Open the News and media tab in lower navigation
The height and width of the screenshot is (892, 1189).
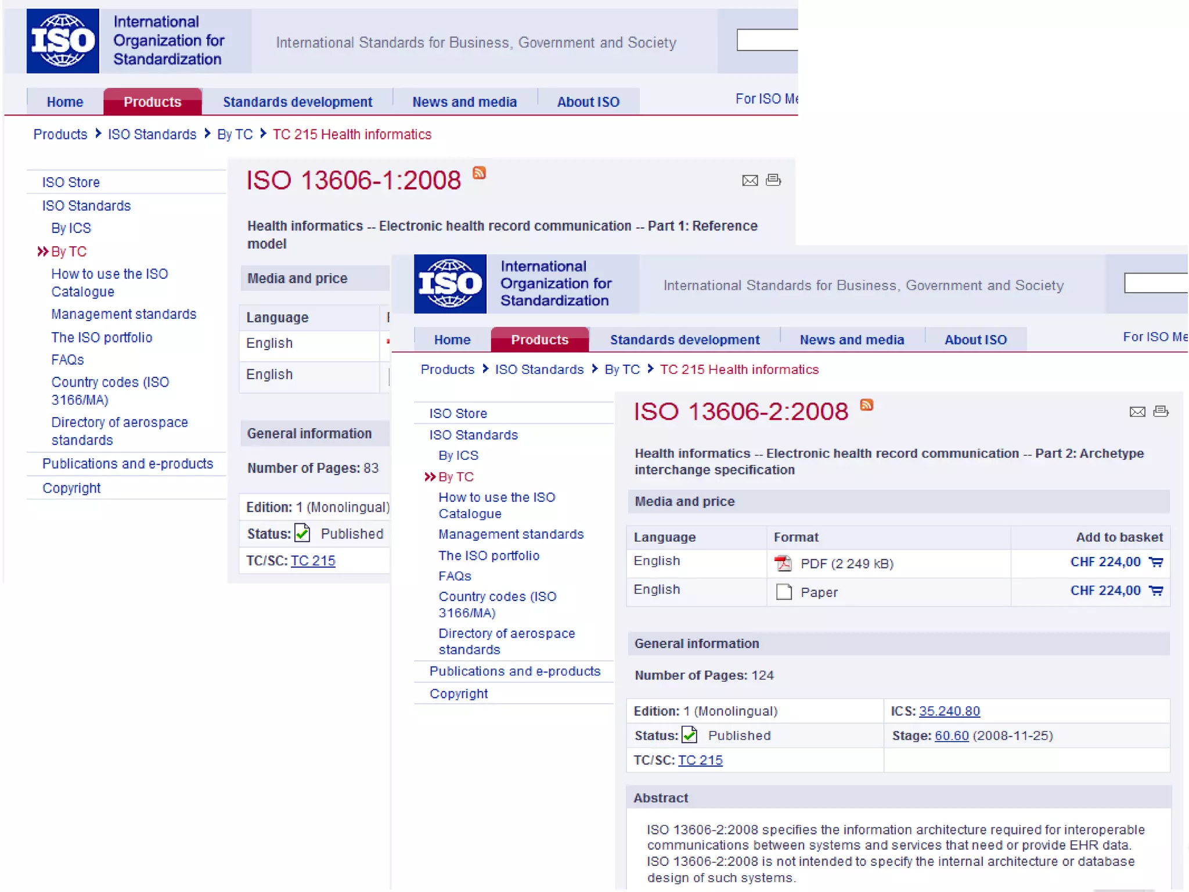[x=851, y=340]
